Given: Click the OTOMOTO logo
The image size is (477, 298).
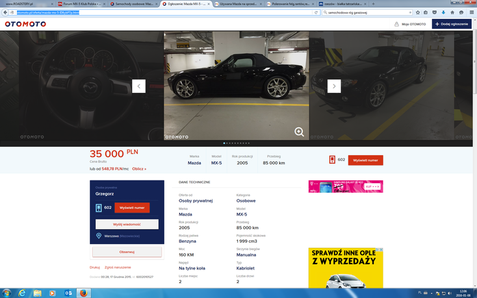Looking at the screenshot, I should [25, 24].
